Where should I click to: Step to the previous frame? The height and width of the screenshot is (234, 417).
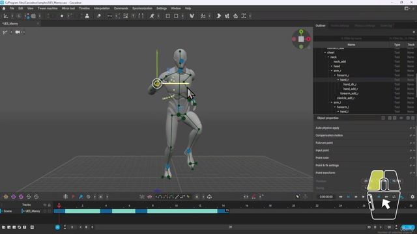pyautogui.click(x=356, y=197)
